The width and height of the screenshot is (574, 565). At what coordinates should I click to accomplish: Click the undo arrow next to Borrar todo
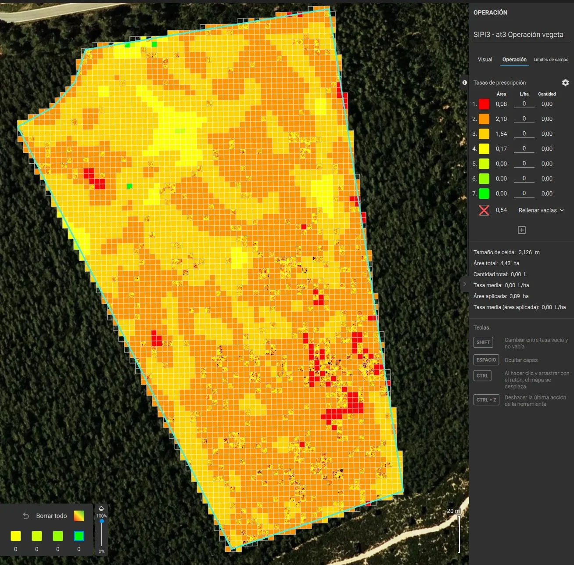coord(26,516)
